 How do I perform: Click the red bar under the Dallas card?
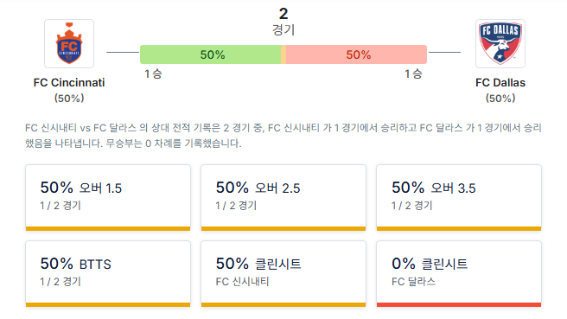pyautogui.click(x=459, y=304)
